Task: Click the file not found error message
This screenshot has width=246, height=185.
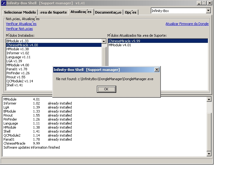Action: (105, 79)
